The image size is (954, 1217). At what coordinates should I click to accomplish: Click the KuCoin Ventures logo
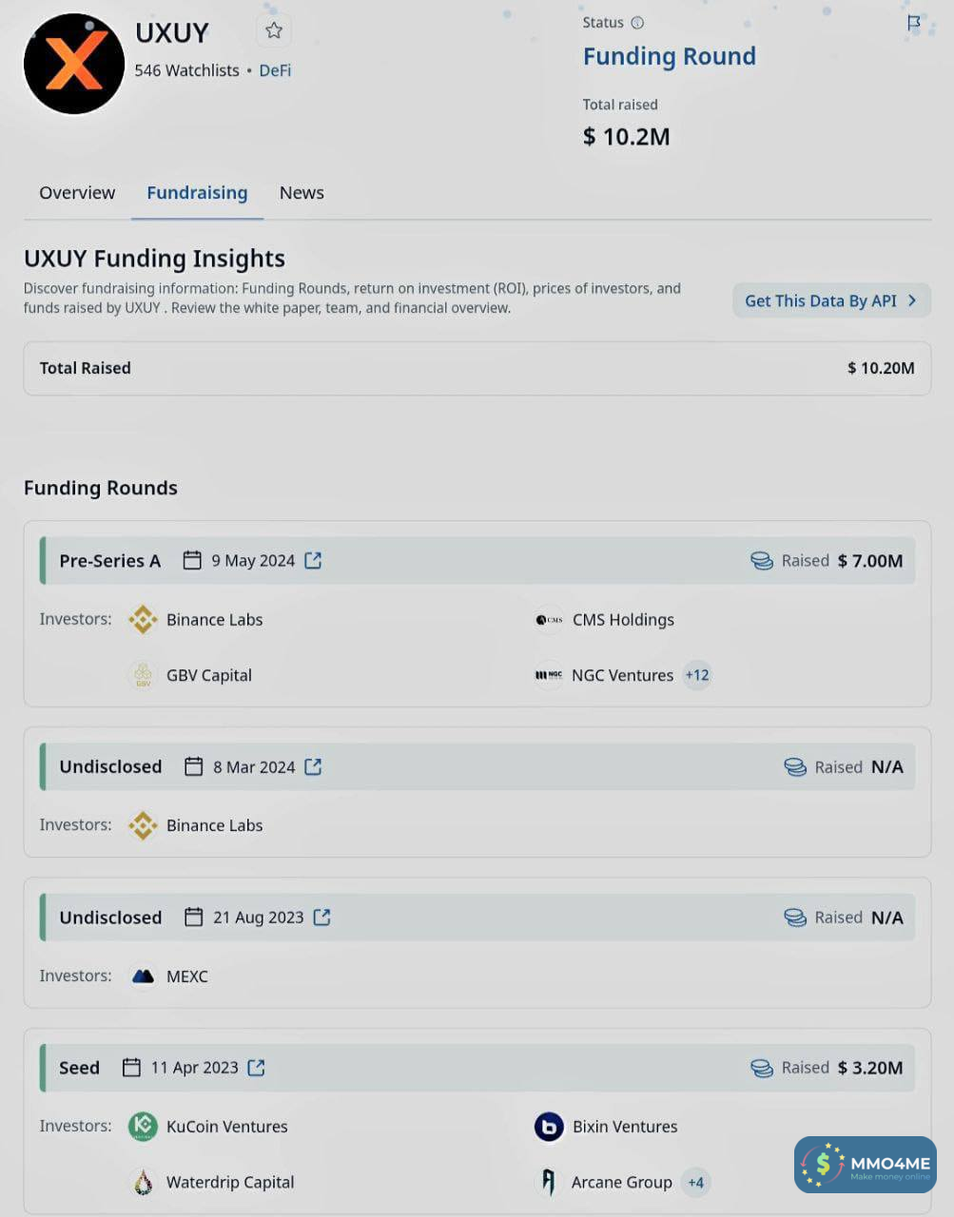pos(143,1127)
